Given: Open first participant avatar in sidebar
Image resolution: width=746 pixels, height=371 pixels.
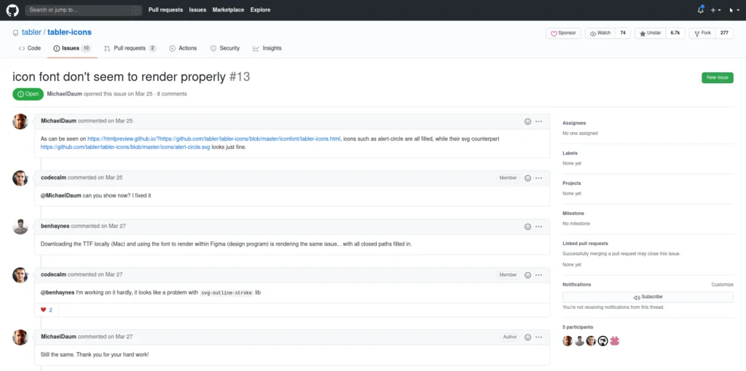Looking at the screenshot, I should coord(568,341).
